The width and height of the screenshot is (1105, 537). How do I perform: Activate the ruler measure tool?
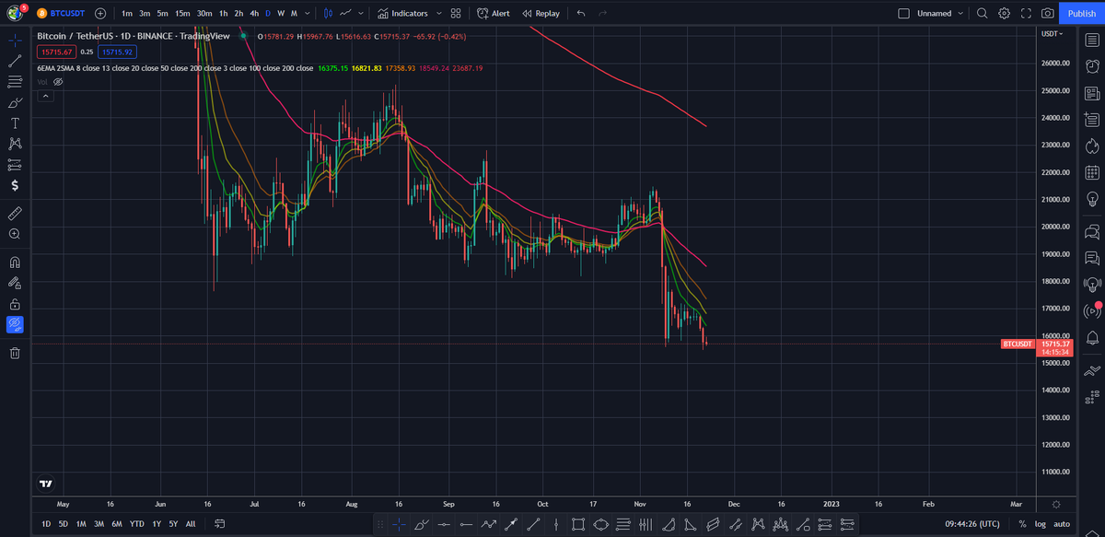pyautogui.click(x=15, y=213)
